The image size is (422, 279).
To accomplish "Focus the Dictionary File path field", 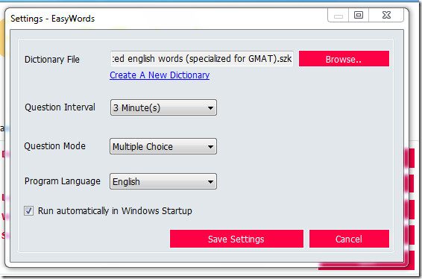I will coord(202,59).
